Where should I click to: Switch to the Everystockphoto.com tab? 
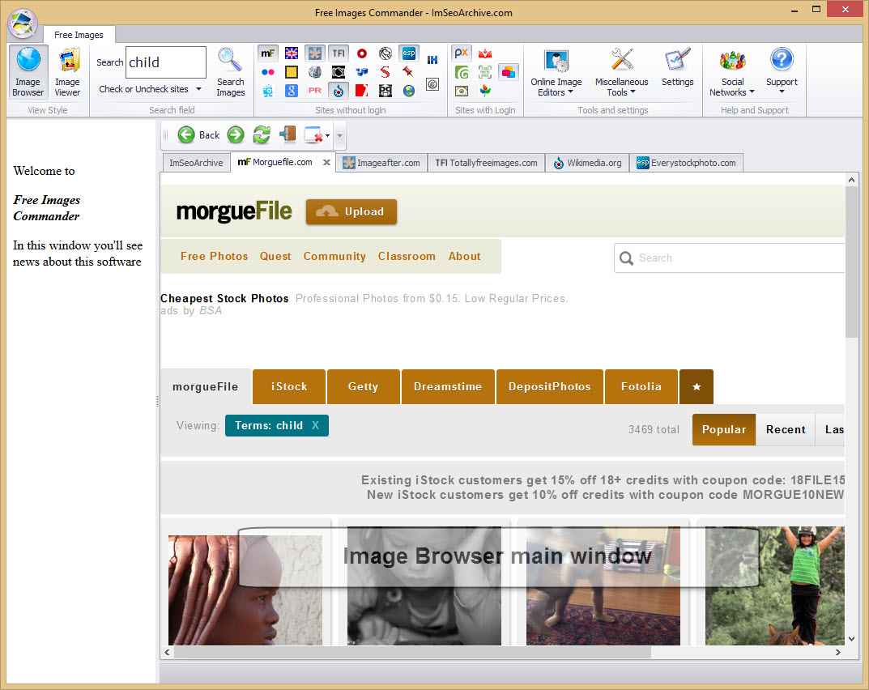pos(686,163)
